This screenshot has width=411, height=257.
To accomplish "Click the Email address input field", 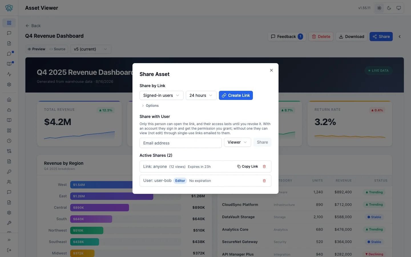I will click(181, 143).
